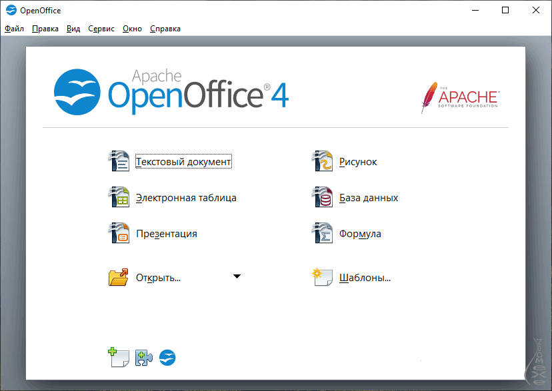The height and width of the screenshot is (391, 552).
Task: Click the Открыть... label
Action: point(159,278)
